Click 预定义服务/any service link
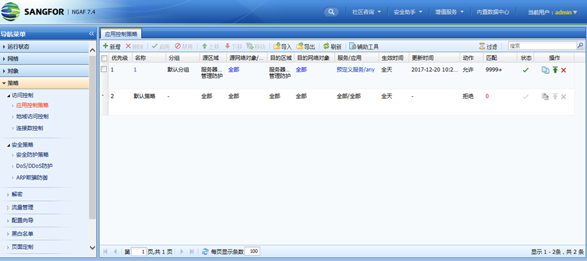Image resolution: width=587 pixels, height=261 pixels. 355,69
